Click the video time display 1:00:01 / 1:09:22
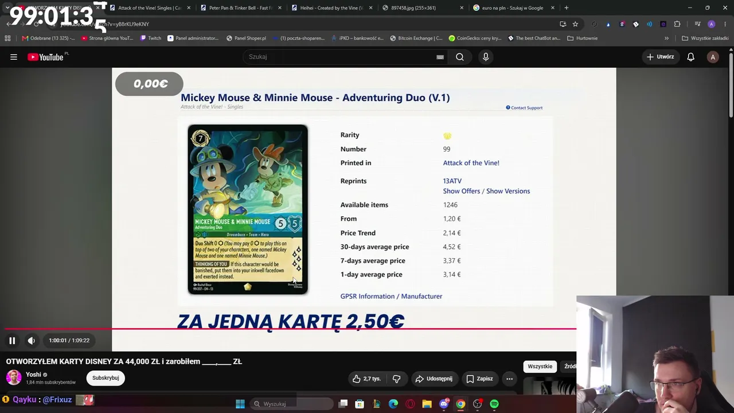The height and width of the screenshot is (413, 734). click(x=69, y=340)
